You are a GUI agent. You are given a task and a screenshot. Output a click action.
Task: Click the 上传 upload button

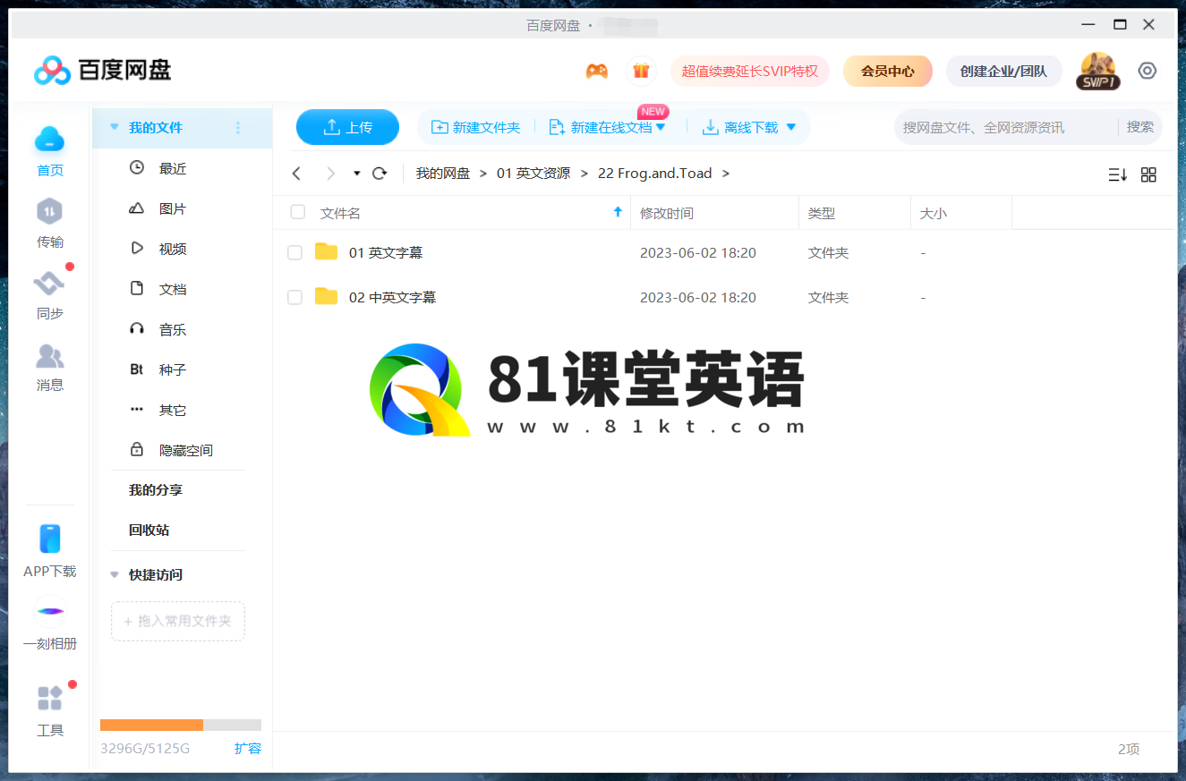(x=347, y=127)
